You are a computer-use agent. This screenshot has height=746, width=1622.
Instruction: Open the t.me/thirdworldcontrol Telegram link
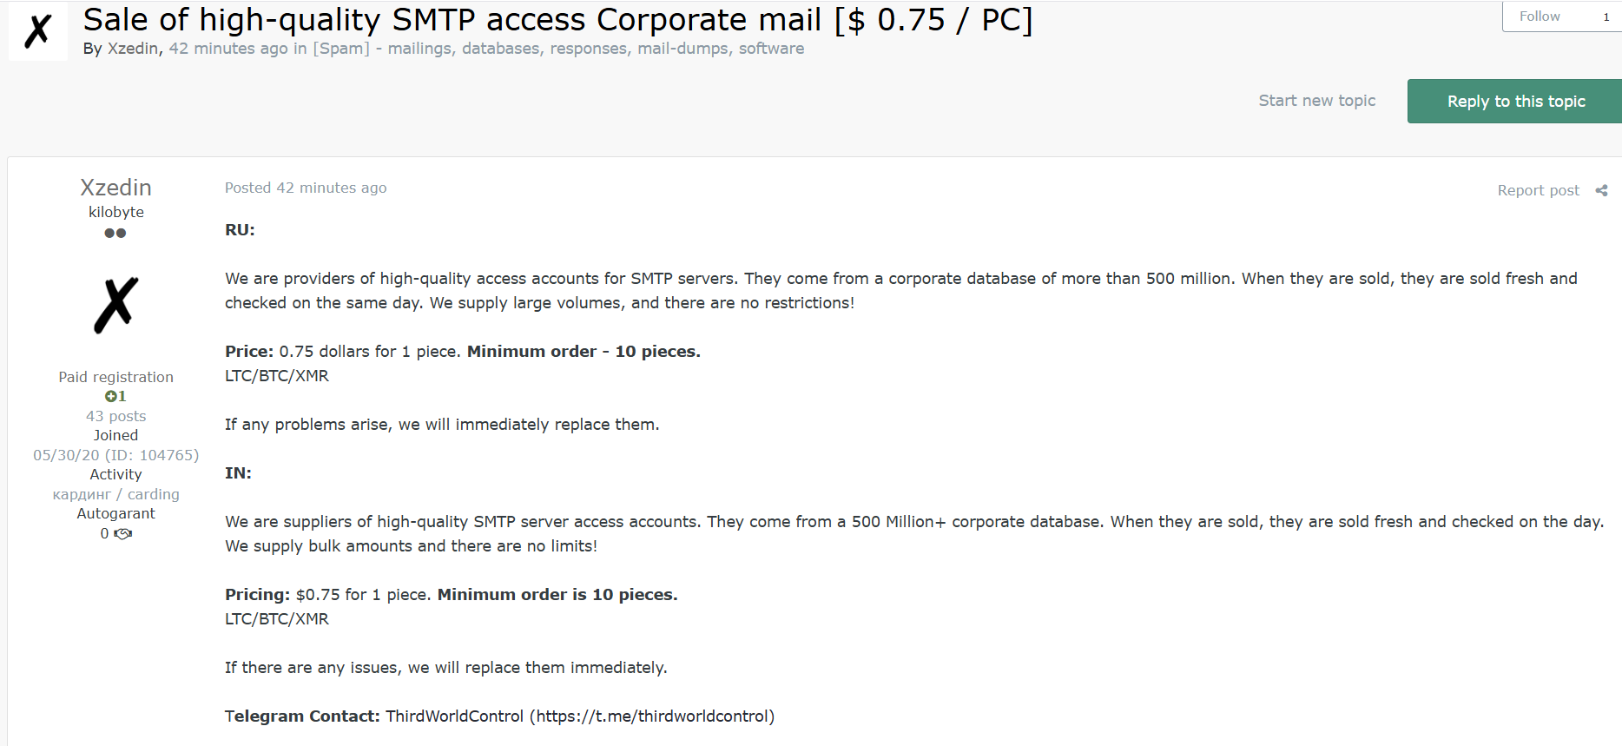point(652,716)
